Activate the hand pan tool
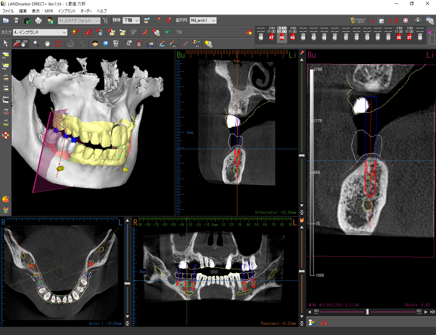Viewport: 436px width, 335px height. pyautogui.click(x=47, y=43)
